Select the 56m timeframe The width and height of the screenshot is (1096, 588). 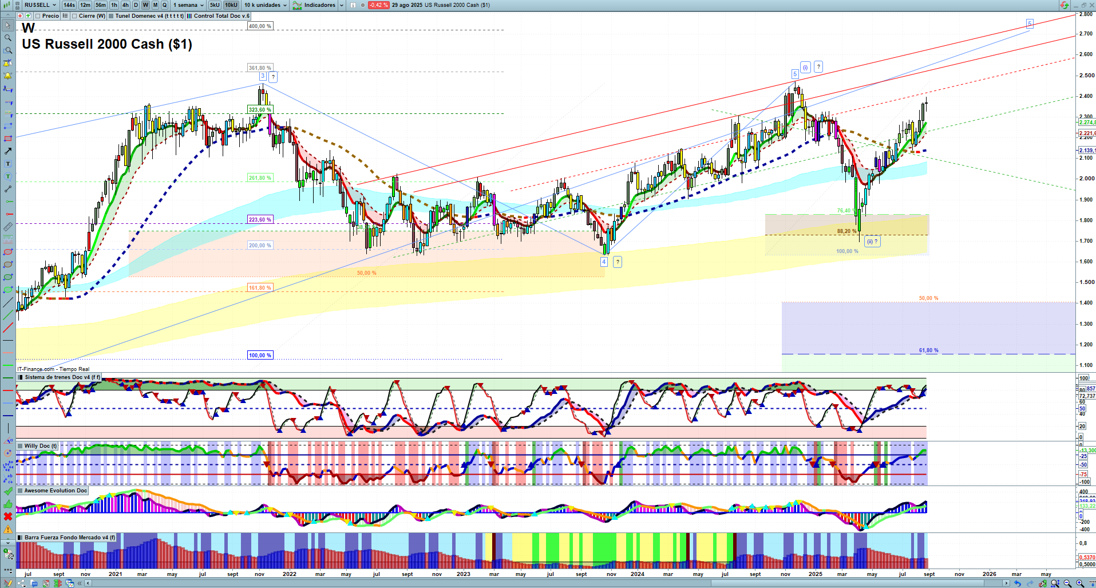click(101, 5)
